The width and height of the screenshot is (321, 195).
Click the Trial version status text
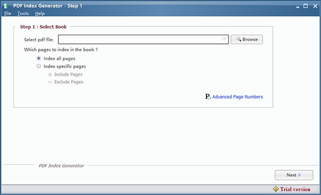(x=295, y=189)
